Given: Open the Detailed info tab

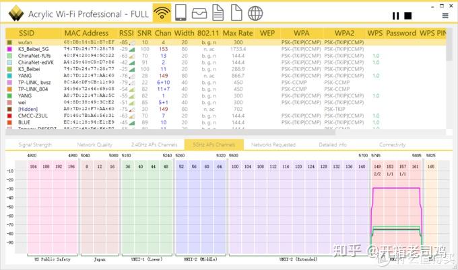Looking at the screenshot, I should [333, 145].
